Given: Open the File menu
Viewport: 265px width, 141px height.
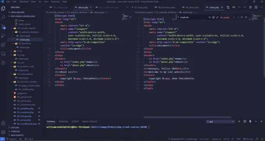Looking at the screenshot, I should tap(8, 2).
